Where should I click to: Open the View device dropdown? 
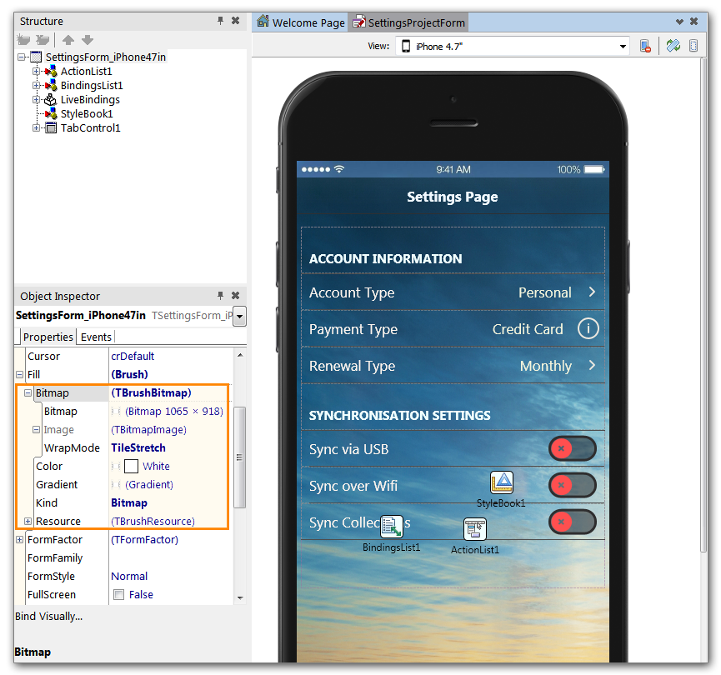[x=624, y=46]
